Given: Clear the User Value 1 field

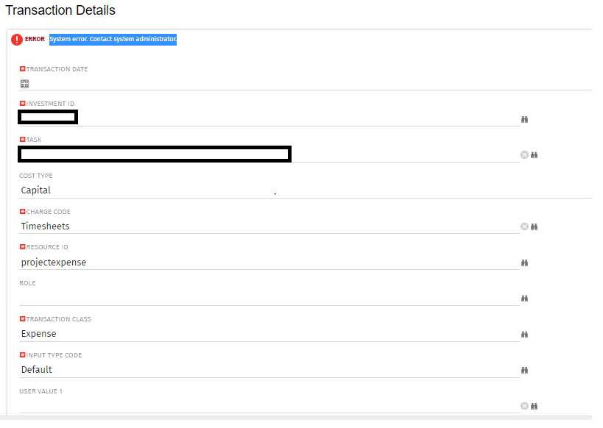Looking at the screenshot, I should coord(524,406).
